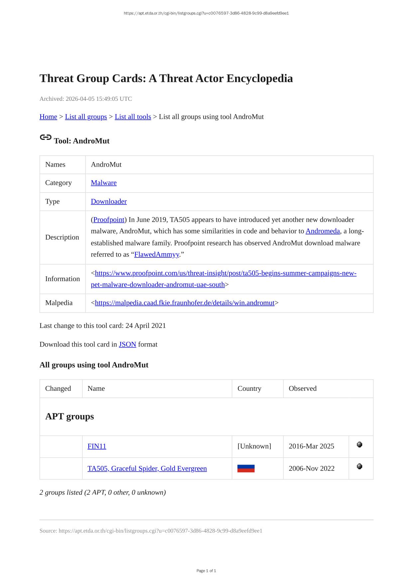
Task: Click the status sphere icon in FIN11 row
Action: click(x=359, y=445)
